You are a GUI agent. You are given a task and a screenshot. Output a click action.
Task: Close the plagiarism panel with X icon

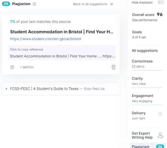coord(112,4)
